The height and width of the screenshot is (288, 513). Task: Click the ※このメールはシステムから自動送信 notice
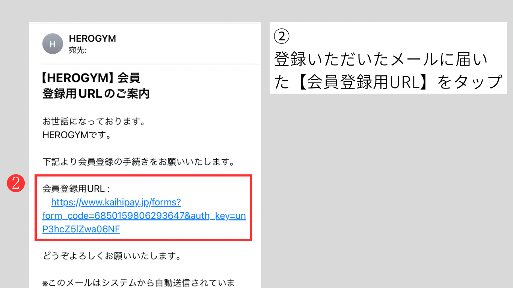click(139, 282)
